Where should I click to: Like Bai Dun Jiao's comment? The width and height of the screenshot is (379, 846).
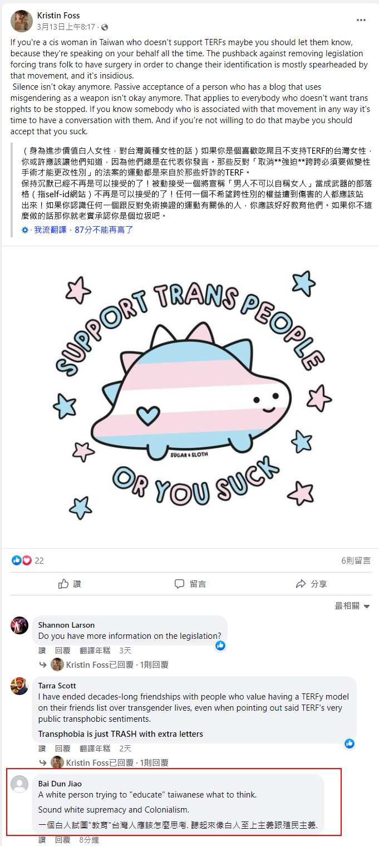[42, 840]
